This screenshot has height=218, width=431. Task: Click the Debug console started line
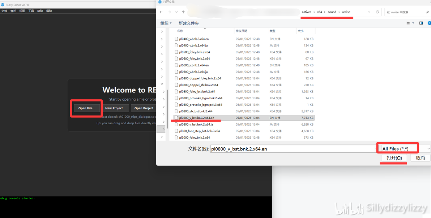(x=17, y=198)
